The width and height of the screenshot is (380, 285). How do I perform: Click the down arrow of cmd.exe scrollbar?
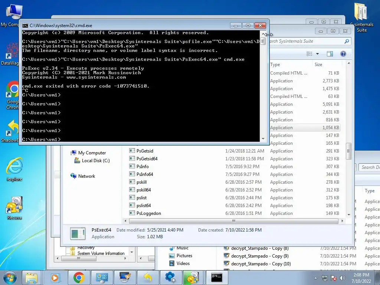(x=263, y=139)
